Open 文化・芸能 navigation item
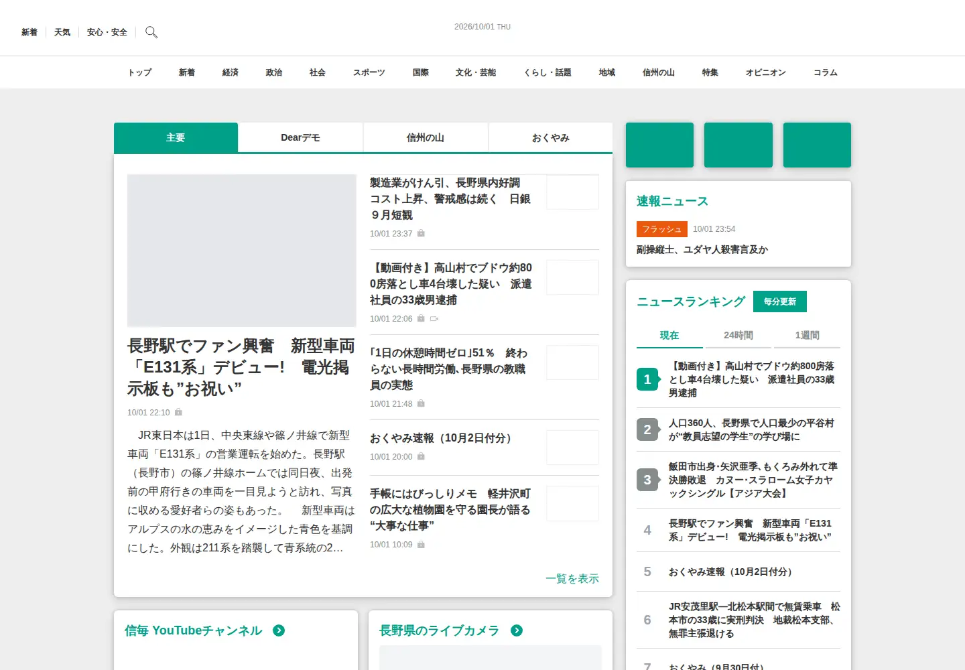The width and height of the screenshot is (965, 670). tap(476, 72)
